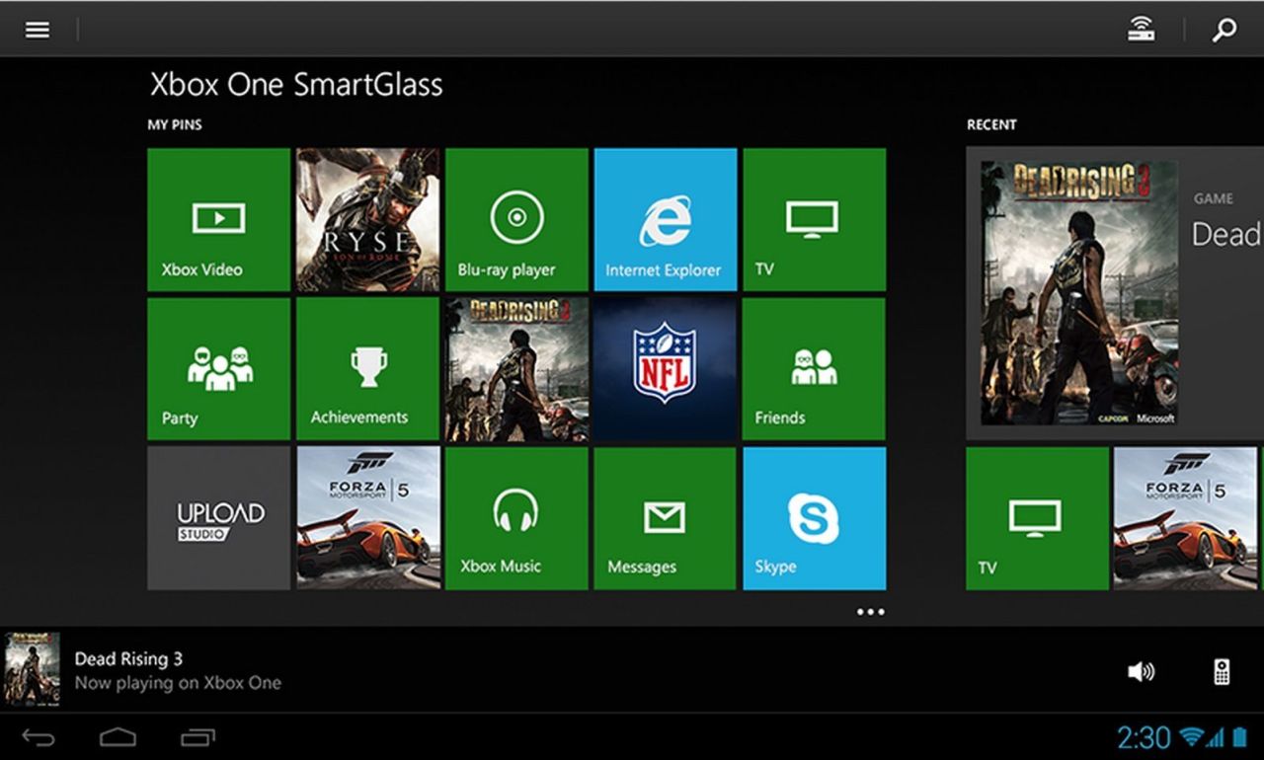1264x760 pixels.
Task: Open the Xbox Music tile
Action: 516,518
